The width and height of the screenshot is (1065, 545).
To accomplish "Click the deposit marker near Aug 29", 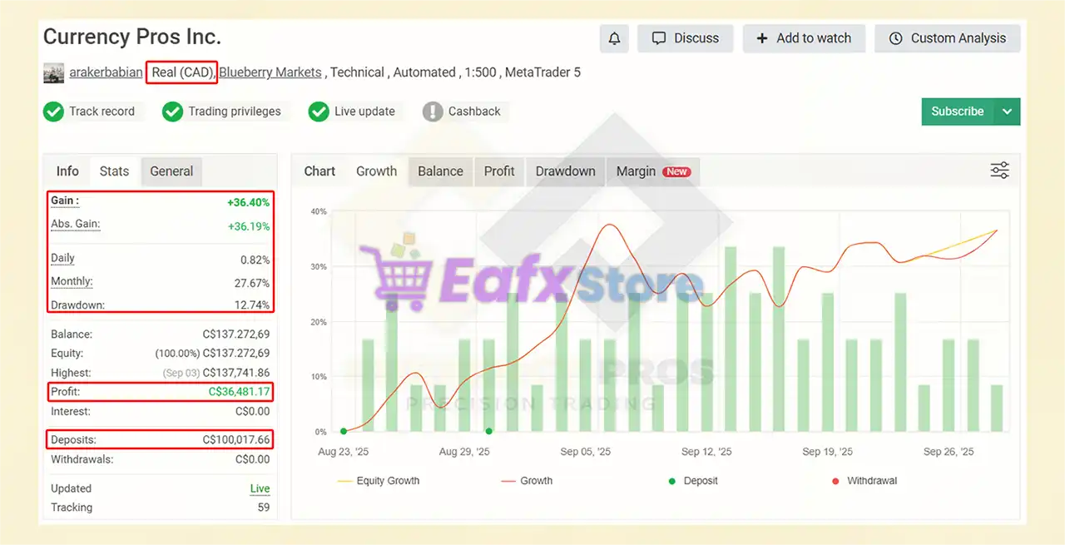I will [x=488, y=431].
